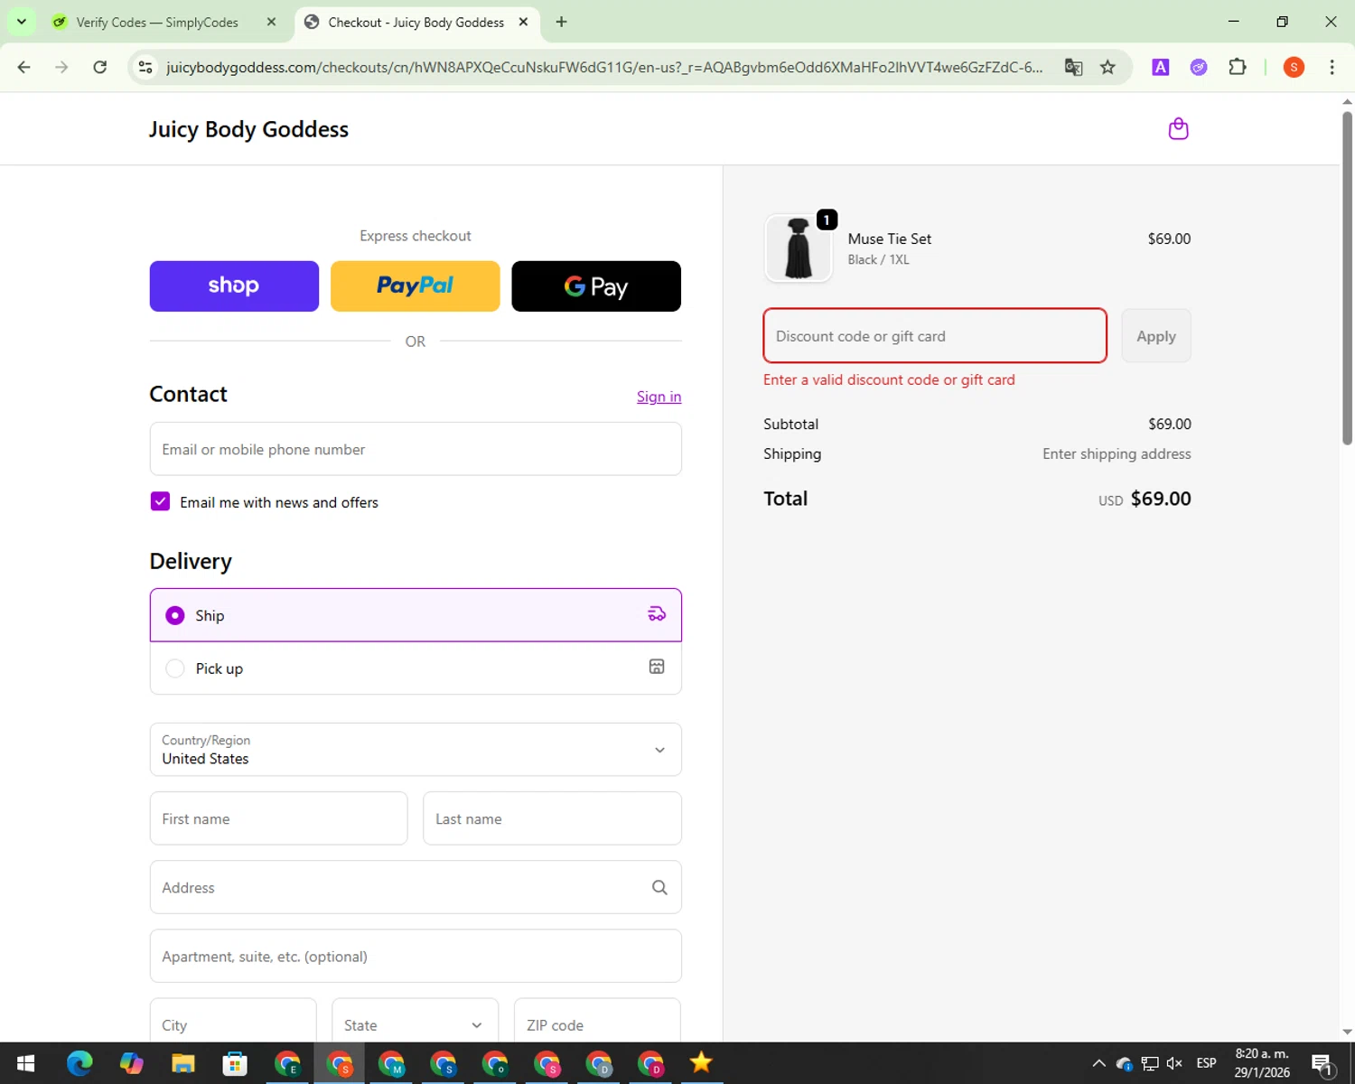The image size is (1355, 1084).
Task: Open Microsoft Store from the taskbar
Action: pyautogui.click(x=235, y=1063)
